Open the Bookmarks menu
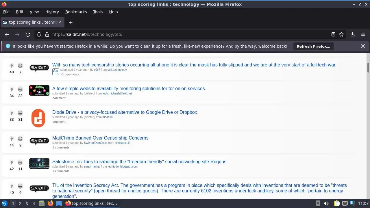The image size is (370, 208). tap(76, 12)
